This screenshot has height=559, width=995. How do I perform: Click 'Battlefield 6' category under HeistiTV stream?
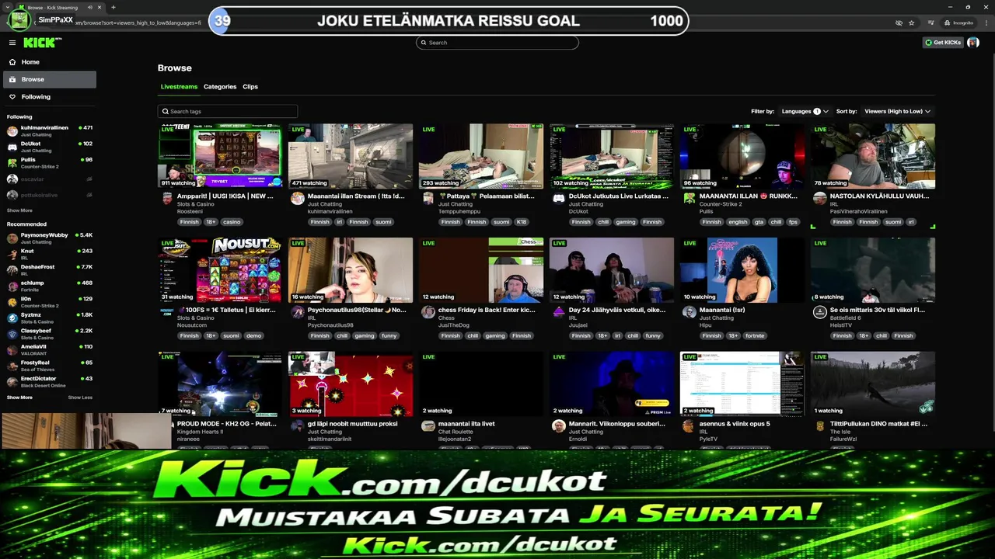[x=845, y=318]
